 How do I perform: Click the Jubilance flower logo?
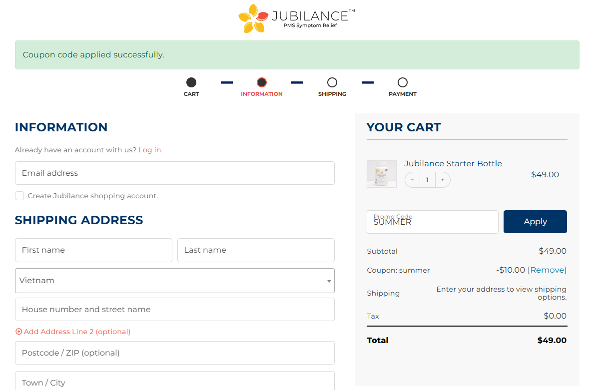(254, 18)
